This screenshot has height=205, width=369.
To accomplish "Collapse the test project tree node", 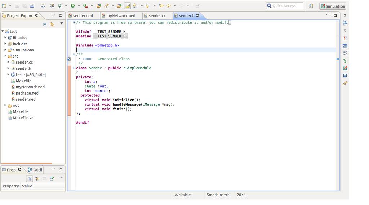I will (x=3, y=31).
